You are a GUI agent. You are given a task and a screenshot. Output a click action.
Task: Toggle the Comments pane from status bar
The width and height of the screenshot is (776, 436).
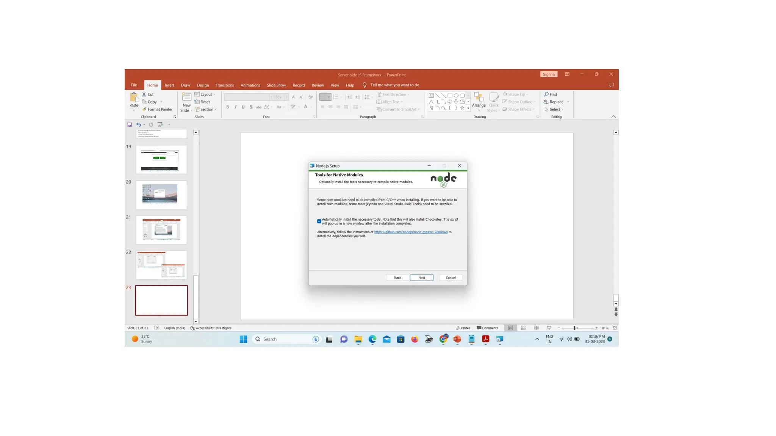(487, 328)
